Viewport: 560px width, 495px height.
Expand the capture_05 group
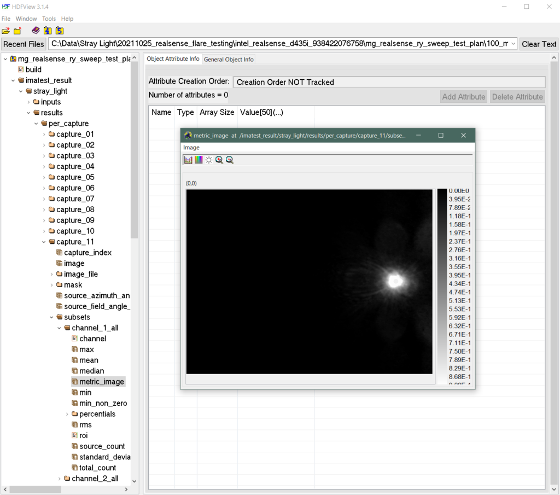pos(44,177)
